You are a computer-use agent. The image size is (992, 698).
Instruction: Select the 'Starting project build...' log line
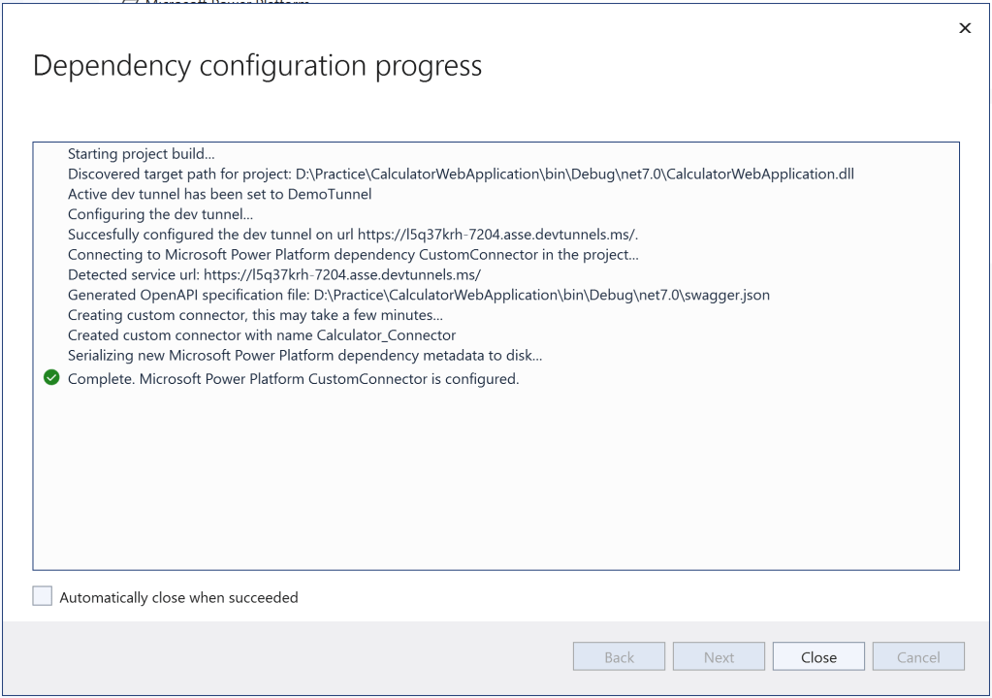pos(142,155)
